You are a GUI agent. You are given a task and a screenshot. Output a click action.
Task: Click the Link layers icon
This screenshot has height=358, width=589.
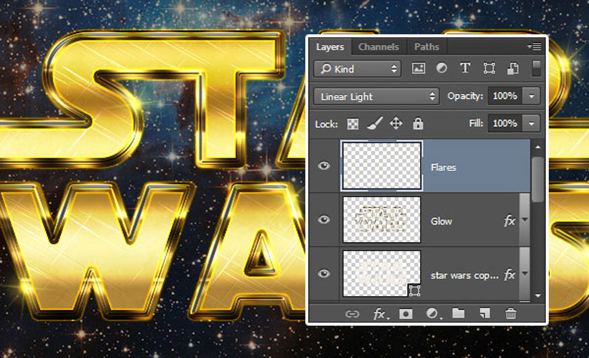click(x=352, y=314)
